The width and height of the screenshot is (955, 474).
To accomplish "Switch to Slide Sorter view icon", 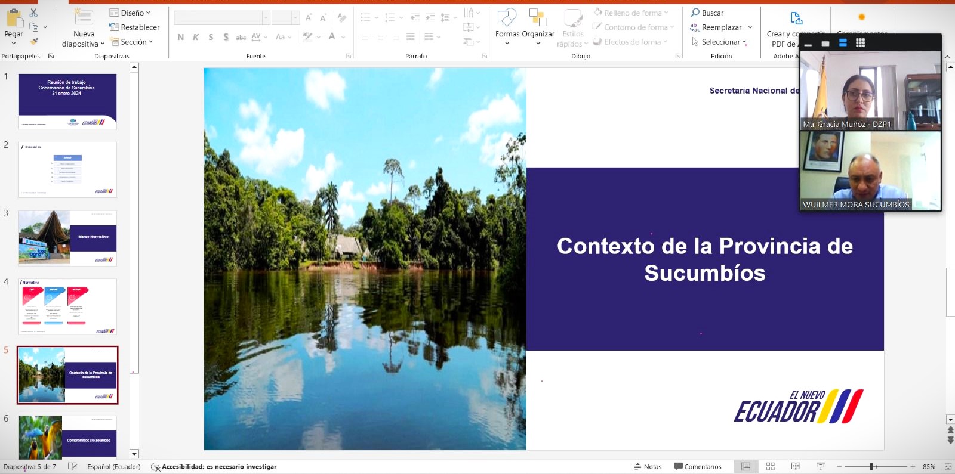I will click(x=771, y=466).
